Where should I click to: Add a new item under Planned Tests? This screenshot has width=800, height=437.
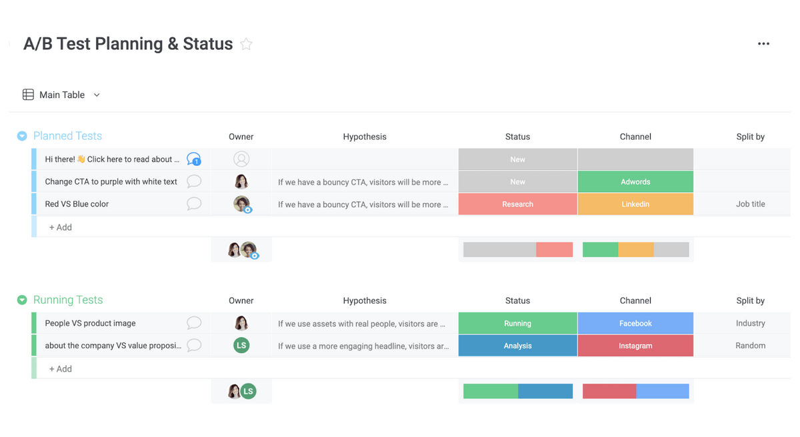tap(61, 227)
